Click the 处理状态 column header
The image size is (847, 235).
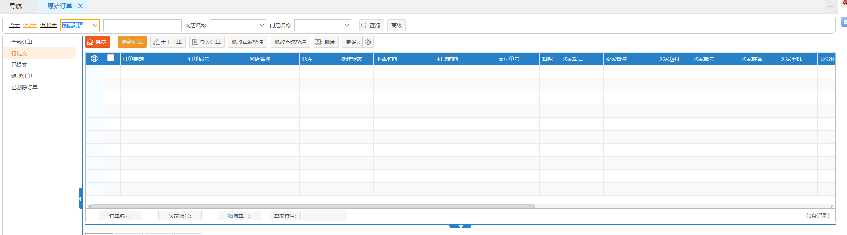(x=356, y=59)
